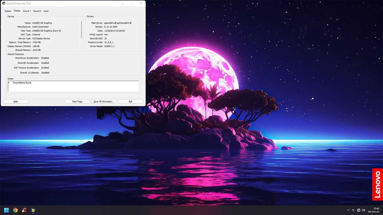
Task: Click the tray icon beside the hidden-icons chevron
Action: (353, 210)
